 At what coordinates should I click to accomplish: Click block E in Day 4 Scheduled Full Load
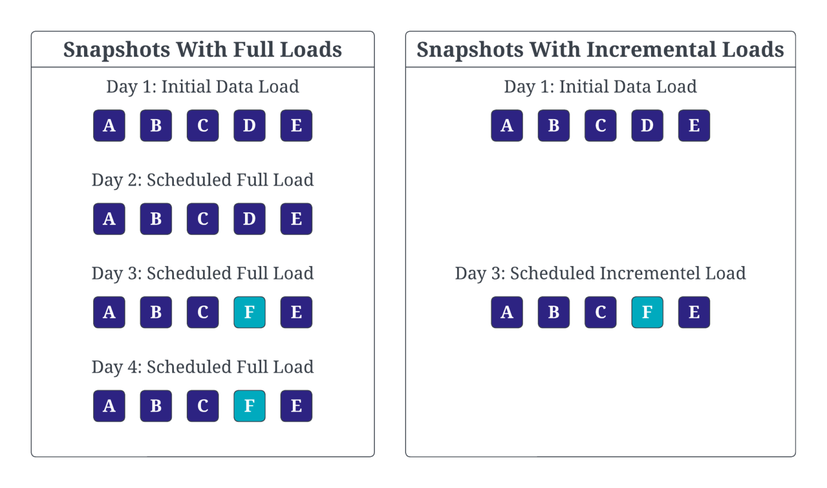click(x=296, y=406)
